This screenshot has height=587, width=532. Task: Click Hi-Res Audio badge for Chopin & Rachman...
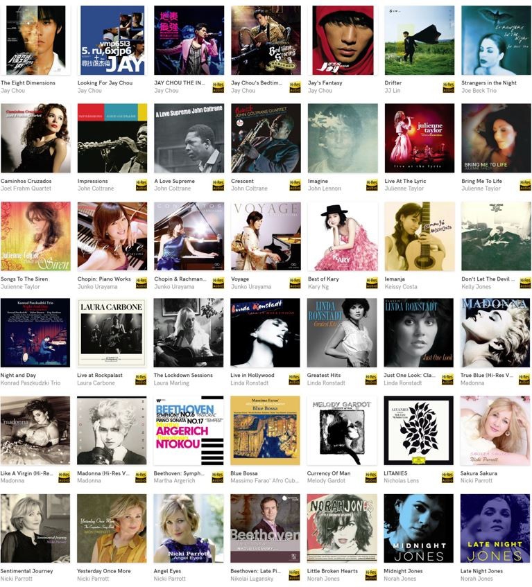click(x=218, y=283)
